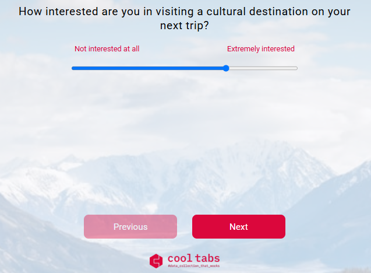
Task: Go back using the Previous button
Action: 130,226
